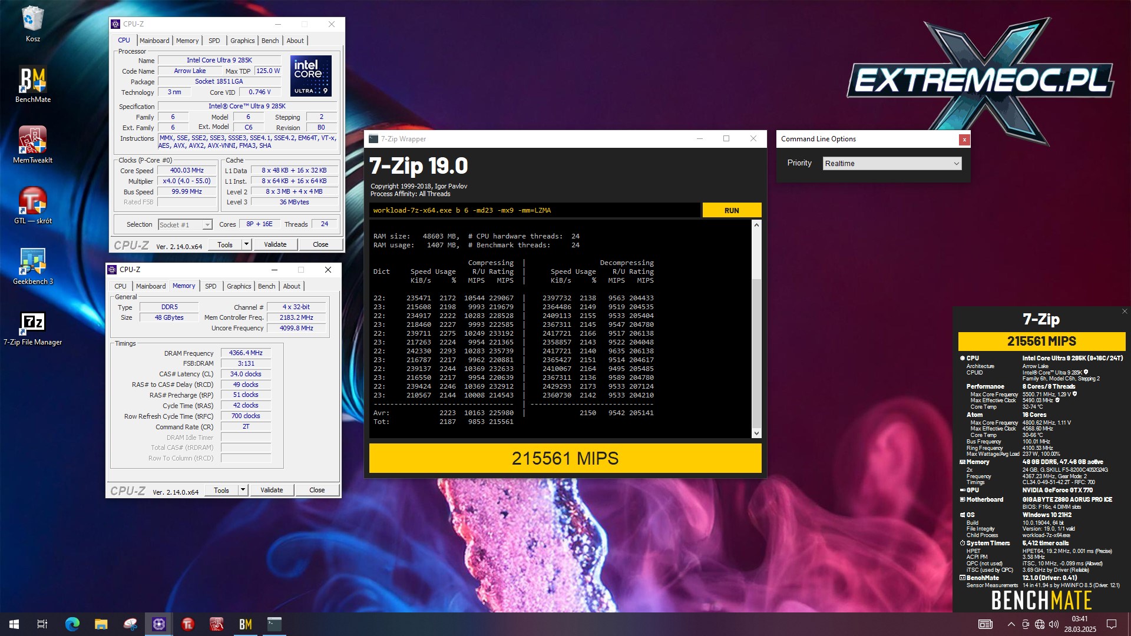The width and height of the screenshot is (1131, 636).
Task: Open File Explorer from the taskbar
Action: point(101,624)
